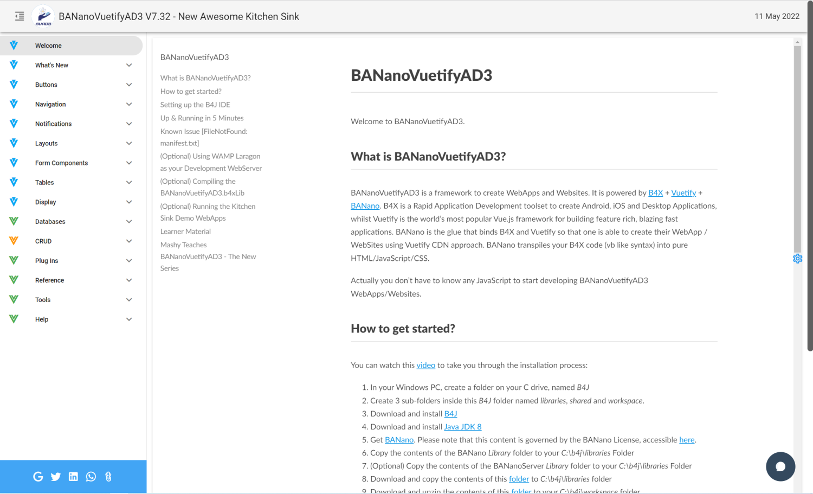Open the Plug Ins label in the sidebar

click(x=47, y=260)
